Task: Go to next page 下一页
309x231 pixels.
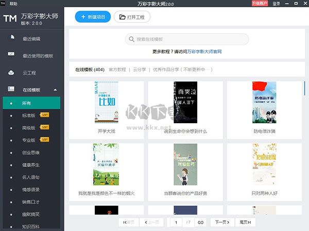Action: click(222, 222)
